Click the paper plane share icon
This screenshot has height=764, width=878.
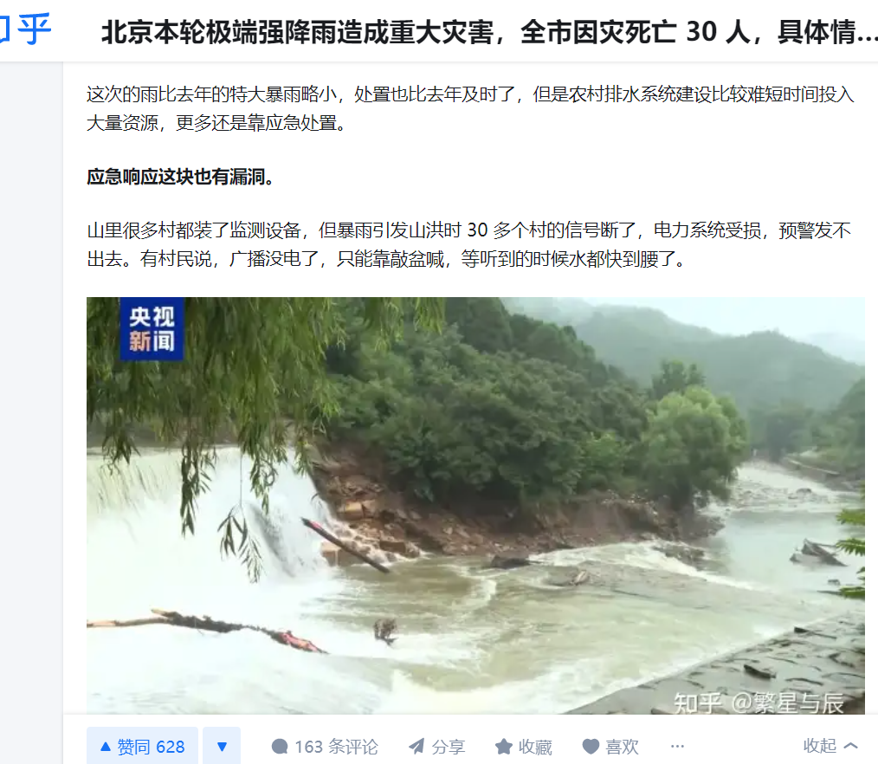tap(416, 746)
